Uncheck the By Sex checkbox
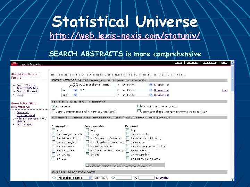The height and width of the screenshot is (187, 250). point(87,154)
